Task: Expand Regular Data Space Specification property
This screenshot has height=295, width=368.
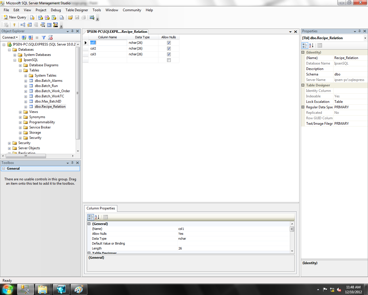Action: [303, 107]
